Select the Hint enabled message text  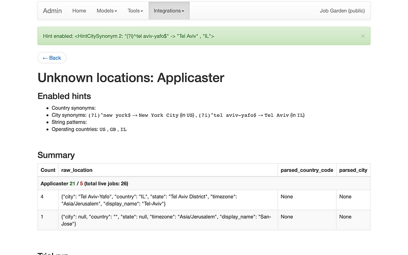129,36
